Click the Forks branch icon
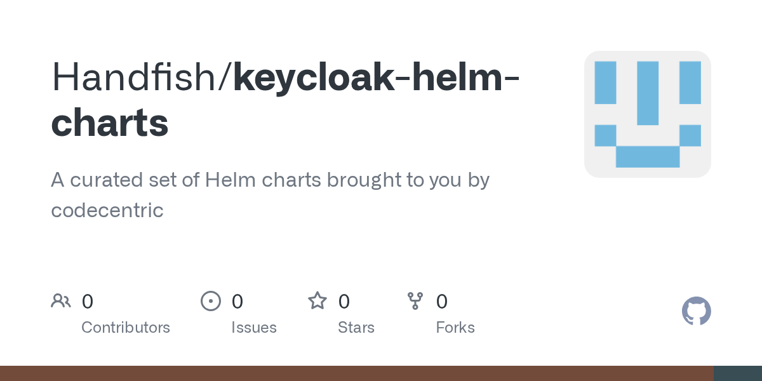 coord(415,301)
